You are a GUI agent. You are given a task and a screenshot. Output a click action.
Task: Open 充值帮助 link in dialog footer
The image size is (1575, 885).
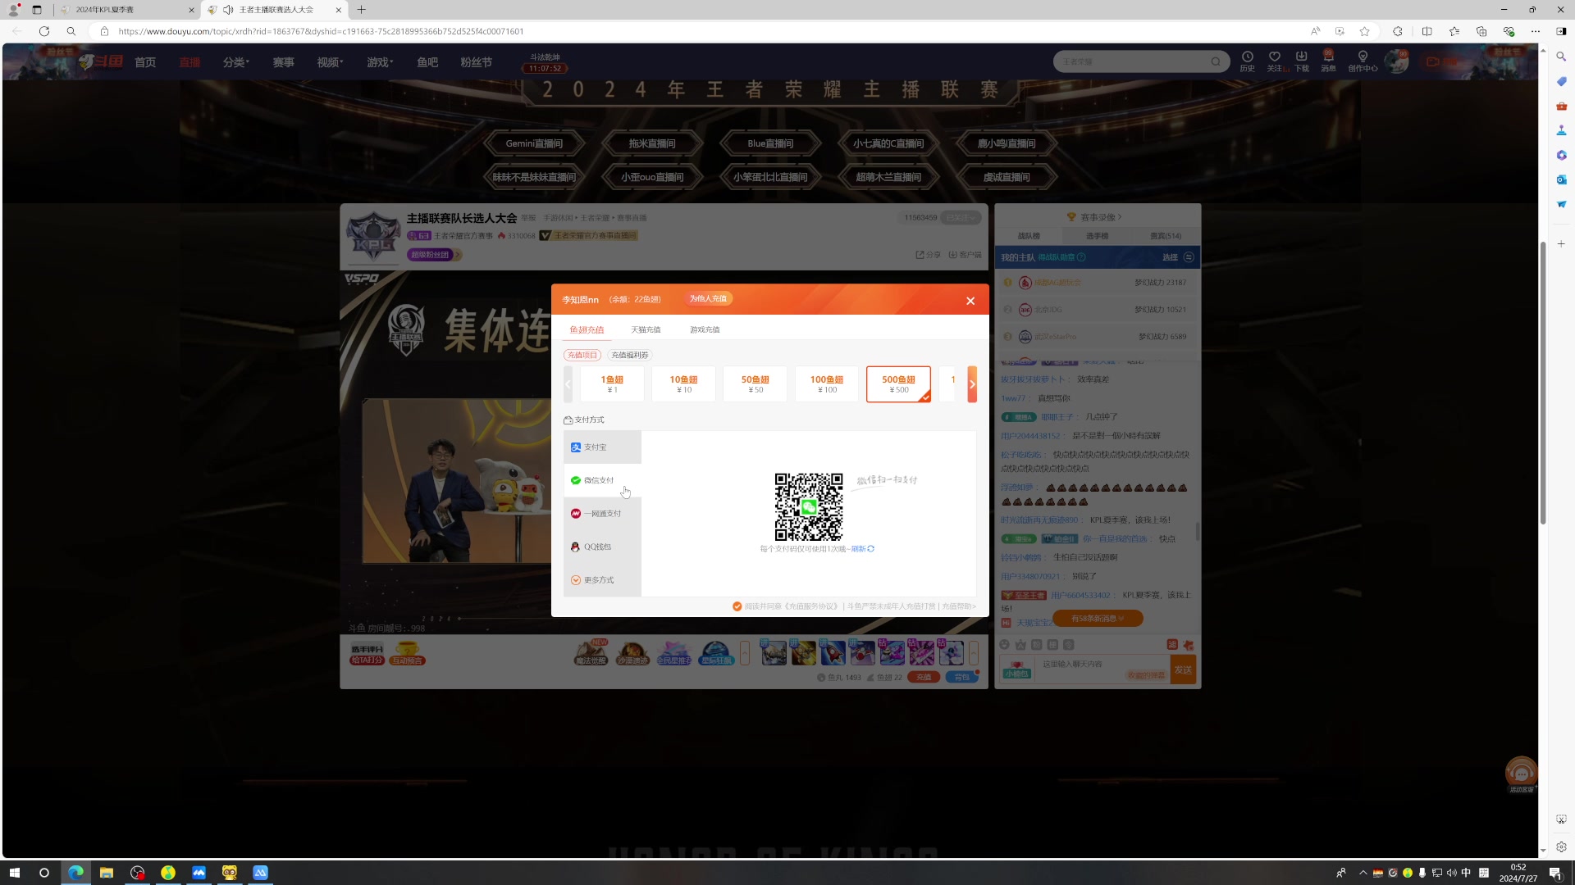958,606
